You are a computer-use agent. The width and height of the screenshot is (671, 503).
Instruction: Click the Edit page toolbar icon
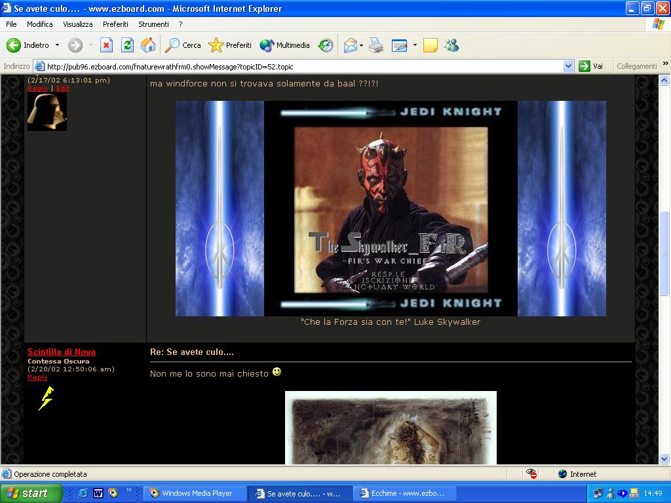(x=399, y=45)
